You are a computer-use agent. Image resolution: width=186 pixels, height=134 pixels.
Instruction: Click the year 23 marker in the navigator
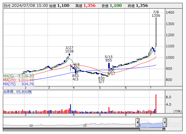coord(85,125)
